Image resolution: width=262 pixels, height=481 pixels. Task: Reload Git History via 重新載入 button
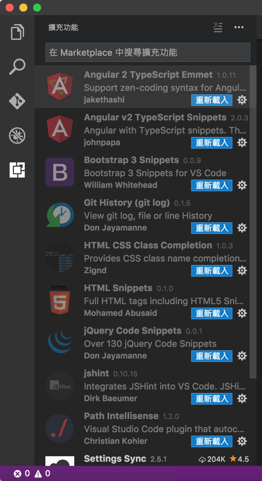point(212,228)
